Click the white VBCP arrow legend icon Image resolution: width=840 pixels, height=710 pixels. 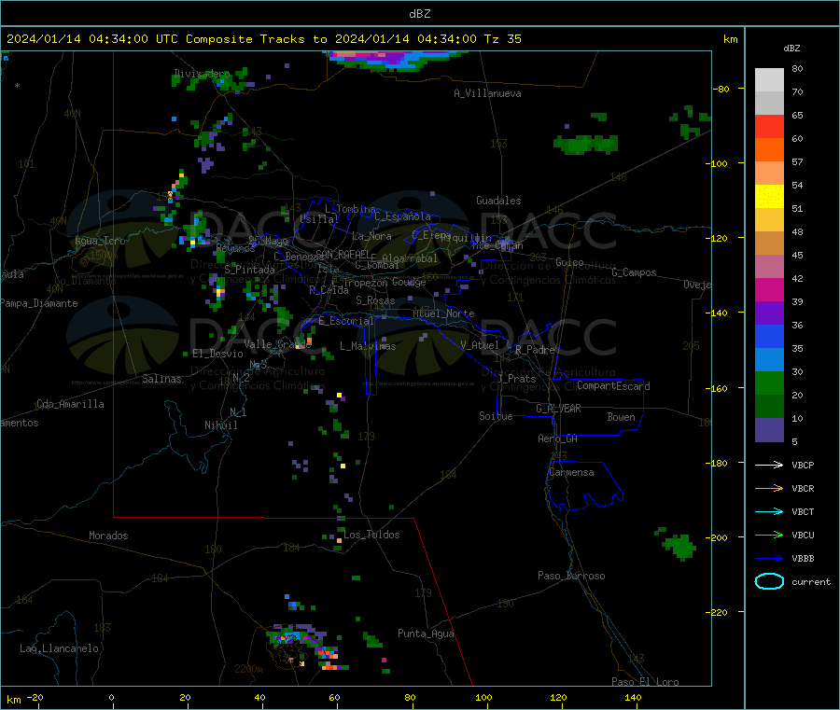(x=769, y=465)
